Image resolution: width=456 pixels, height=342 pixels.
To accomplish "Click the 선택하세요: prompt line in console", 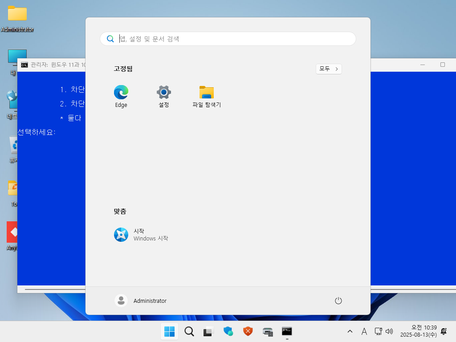I will point(37,132).
